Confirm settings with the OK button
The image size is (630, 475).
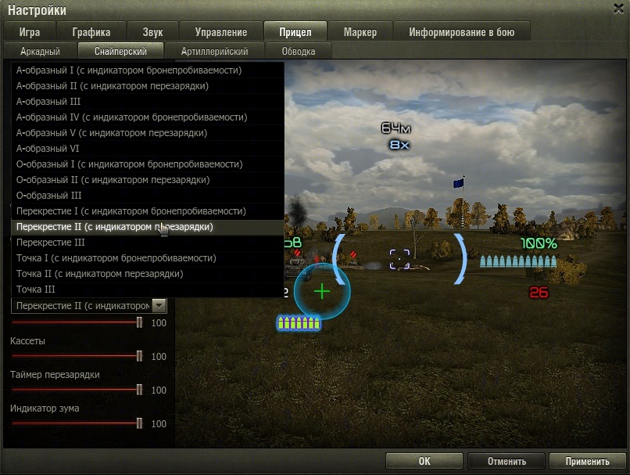tap(424, 461)
